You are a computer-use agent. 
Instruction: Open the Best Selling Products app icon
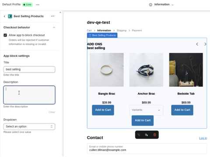click(x=10, y=16)
